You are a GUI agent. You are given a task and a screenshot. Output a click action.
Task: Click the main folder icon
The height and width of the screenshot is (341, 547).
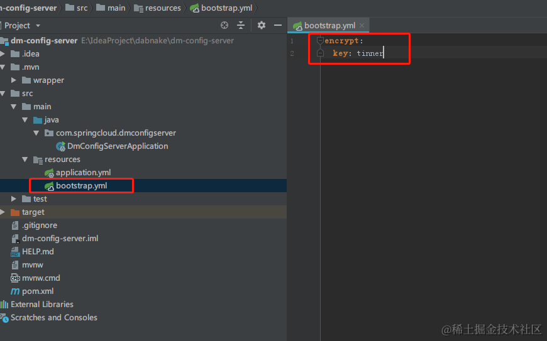click(26, 107)
